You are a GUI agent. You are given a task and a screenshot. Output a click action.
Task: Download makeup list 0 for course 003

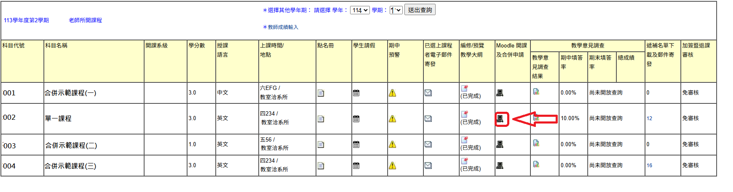tap(648, 145)
